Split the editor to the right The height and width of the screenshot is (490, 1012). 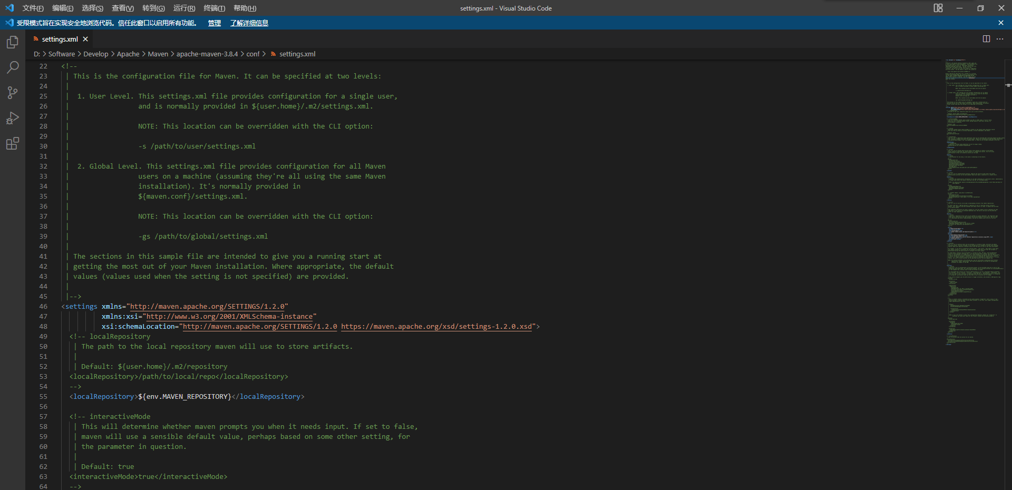986,39
